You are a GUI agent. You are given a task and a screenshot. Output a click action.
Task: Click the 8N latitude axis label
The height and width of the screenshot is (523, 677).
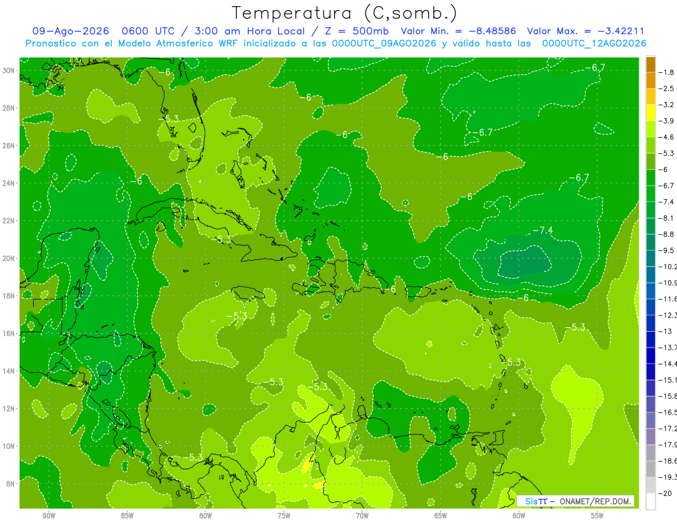11,484
